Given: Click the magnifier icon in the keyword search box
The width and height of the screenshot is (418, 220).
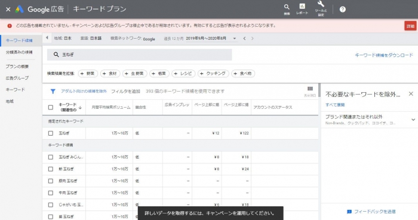Looking at the screenshot, I should [56, 54].
